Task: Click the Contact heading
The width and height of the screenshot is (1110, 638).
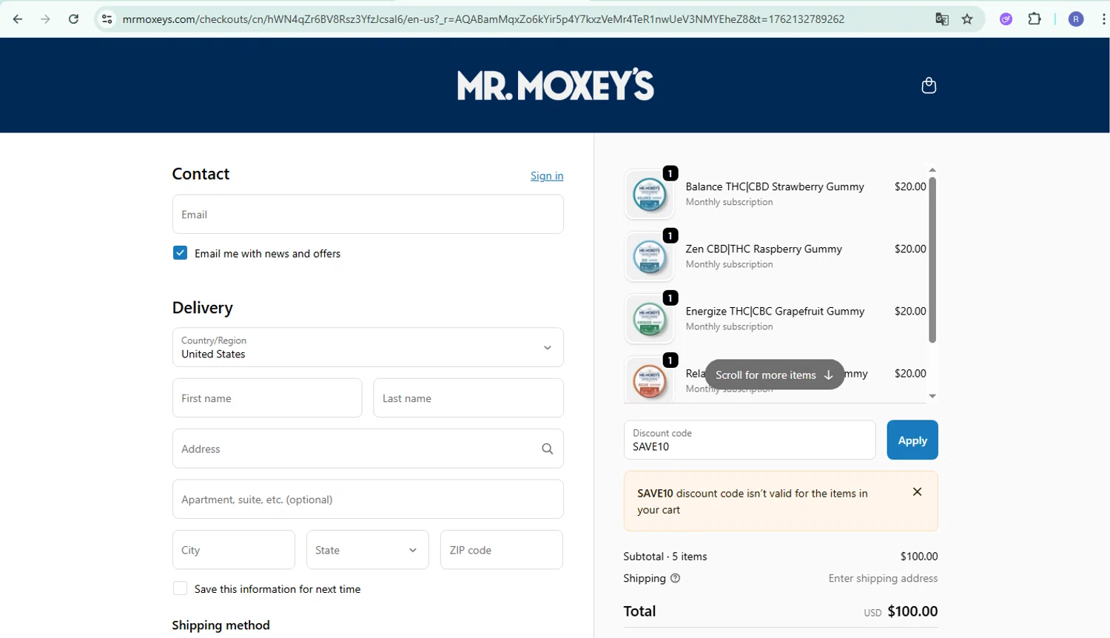Action: pos(201,174)
